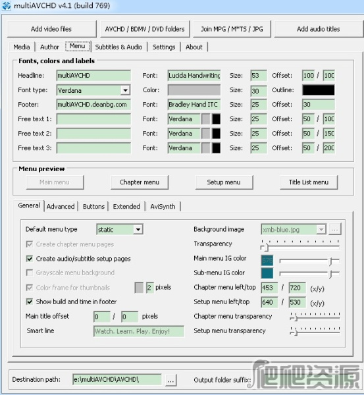Click Chapter menu top field showing 720

click(x=298, y=288)
